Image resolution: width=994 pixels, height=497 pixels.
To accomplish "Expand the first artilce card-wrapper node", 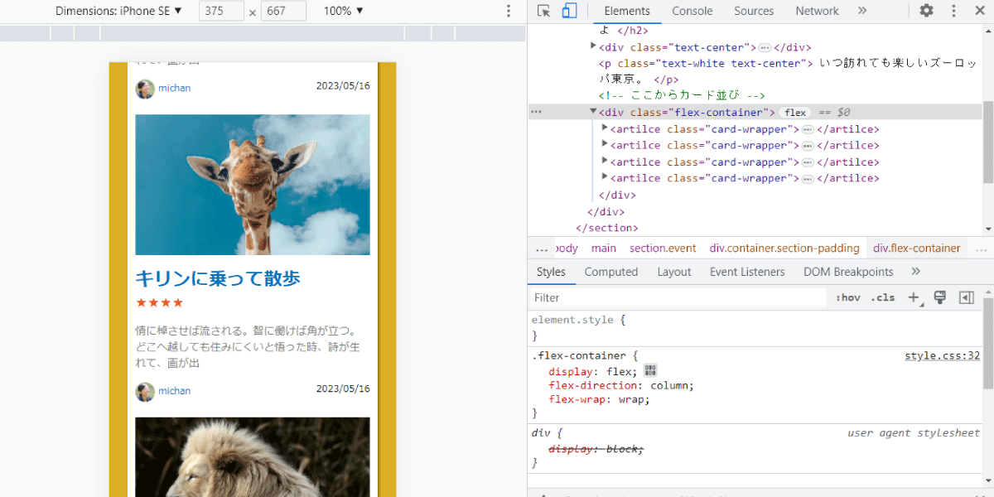I will (605, 128).
